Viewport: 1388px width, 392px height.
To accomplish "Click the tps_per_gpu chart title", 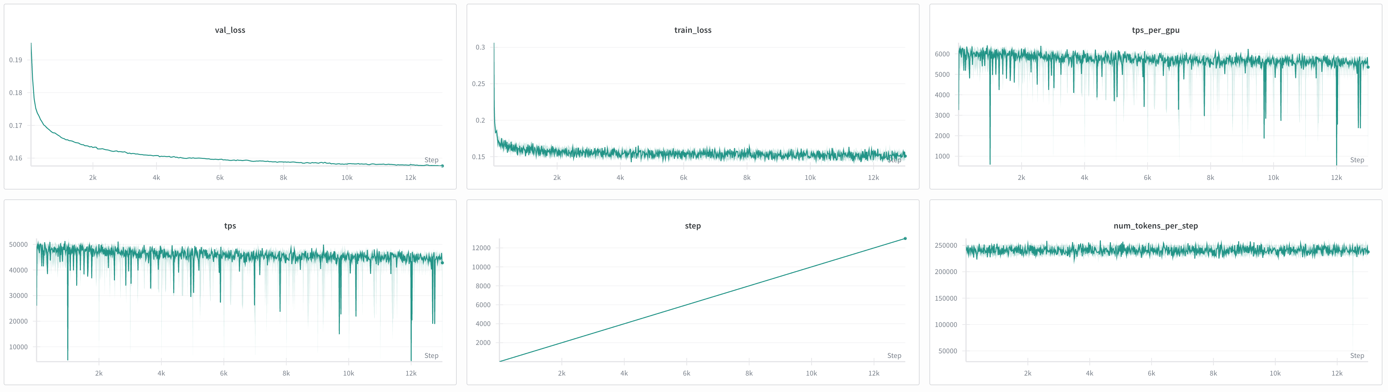I will (x=1155, y=30).
